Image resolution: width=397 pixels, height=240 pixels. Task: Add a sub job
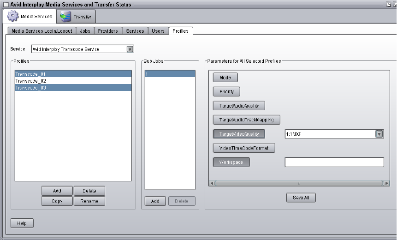[x=155, y=201]
